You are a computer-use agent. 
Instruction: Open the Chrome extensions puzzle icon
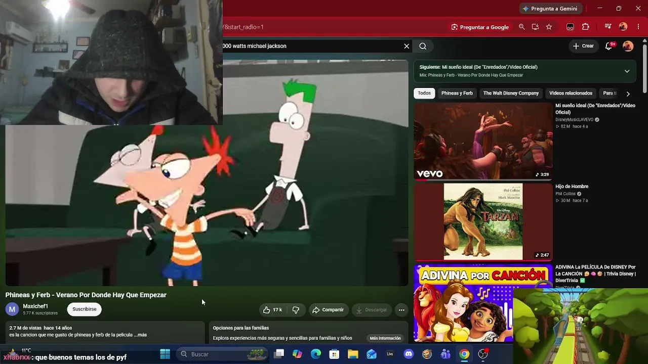pos(586,27)
